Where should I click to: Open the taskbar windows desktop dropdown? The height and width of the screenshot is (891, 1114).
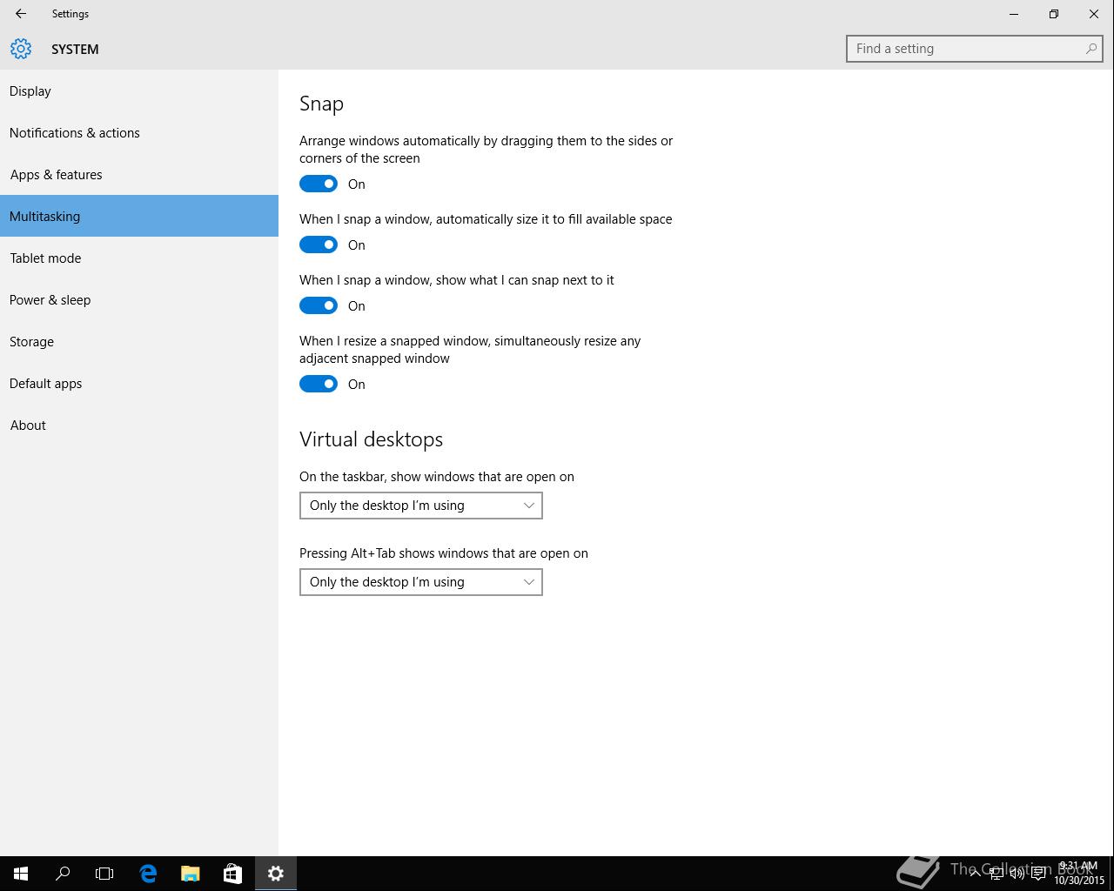[x=421, y=506]
